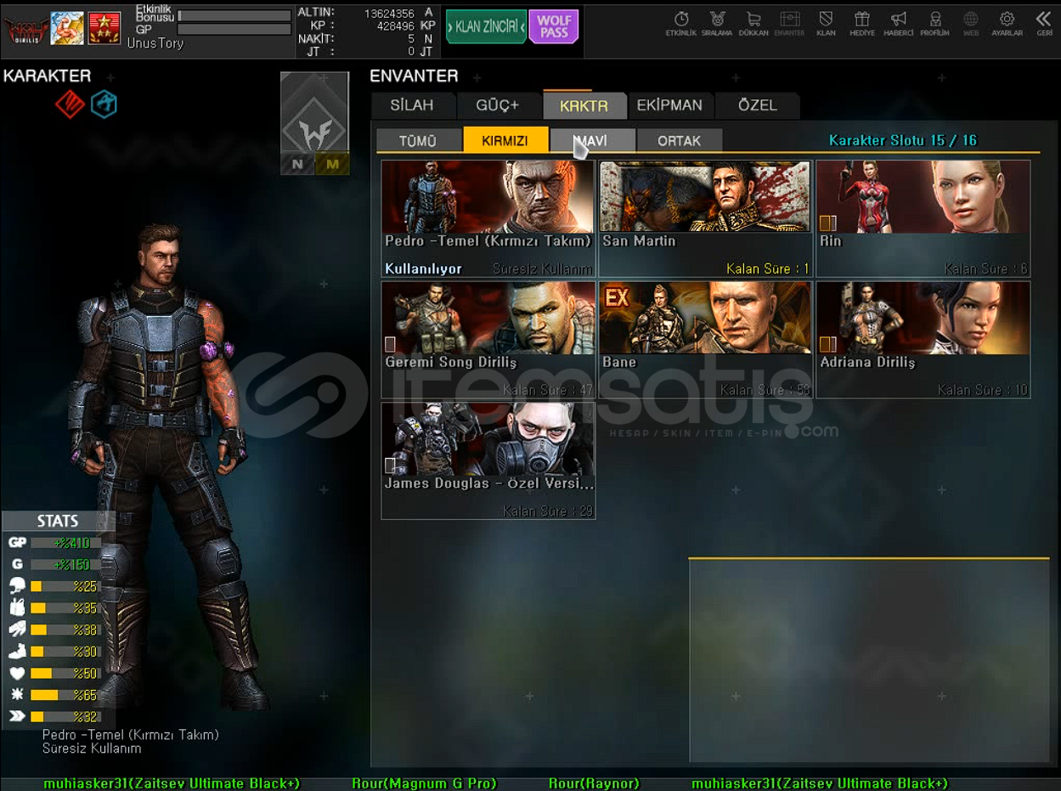Screen dimensions: 1061x791
Task: Open the Envanter chest icon
Action: click(789, 23)
